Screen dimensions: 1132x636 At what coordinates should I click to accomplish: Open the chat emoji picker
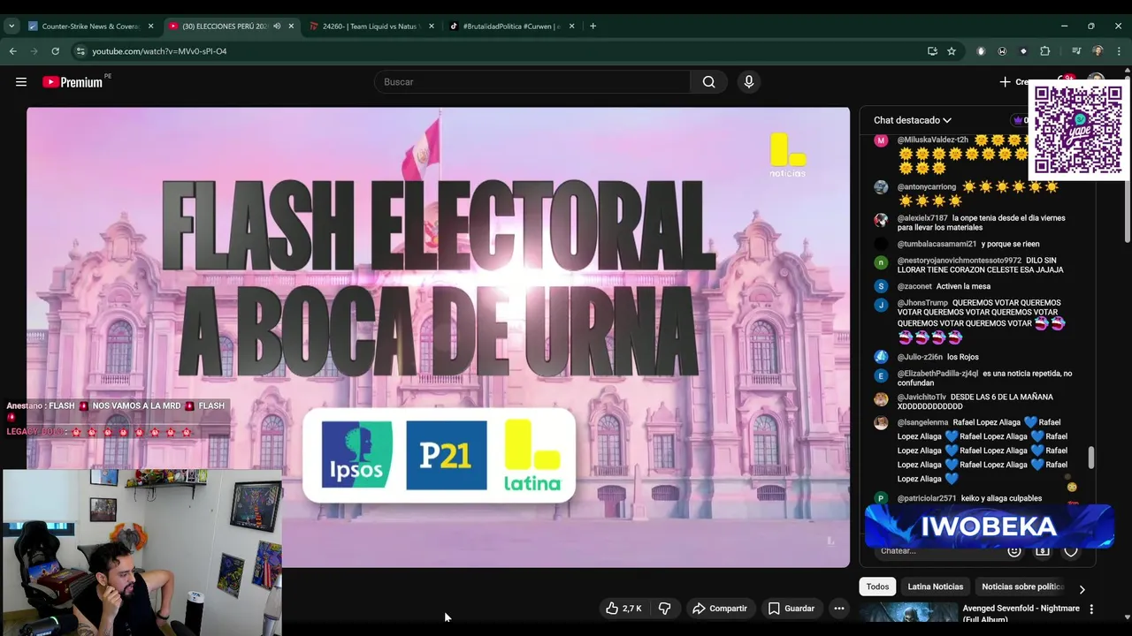click(x=1014, y=551)
